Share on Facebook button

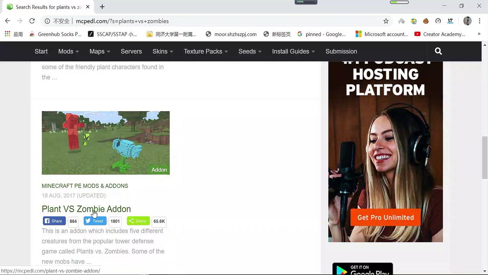pyautogui.click(x=54, y=221)
